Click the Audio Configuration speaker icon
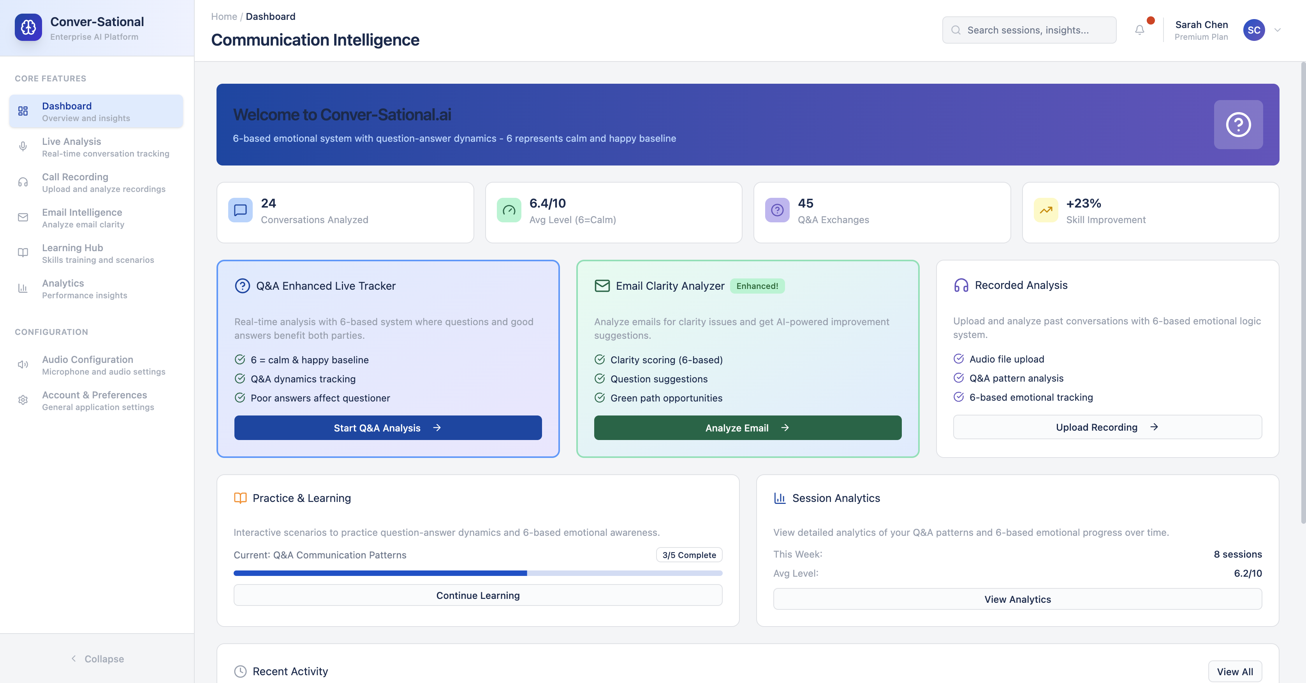The height and width of the screenshot is (683, 1306). 23,364
